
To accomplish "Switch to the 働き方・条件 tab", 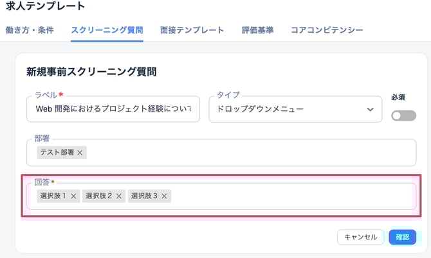I will click(30, 30).
